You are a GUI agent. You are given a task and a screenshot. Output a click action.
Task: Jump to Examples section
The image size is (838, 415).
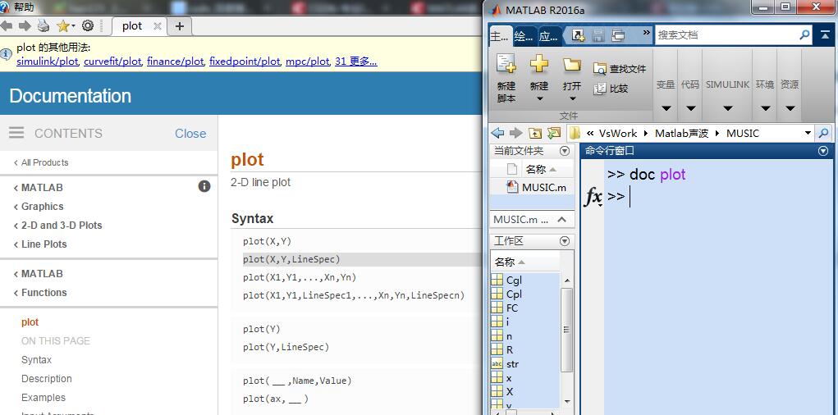click(x=44, y=398)
